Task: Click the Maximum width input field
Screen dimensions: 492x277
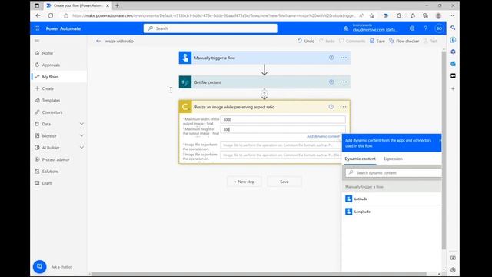Action: click(283, 119)
